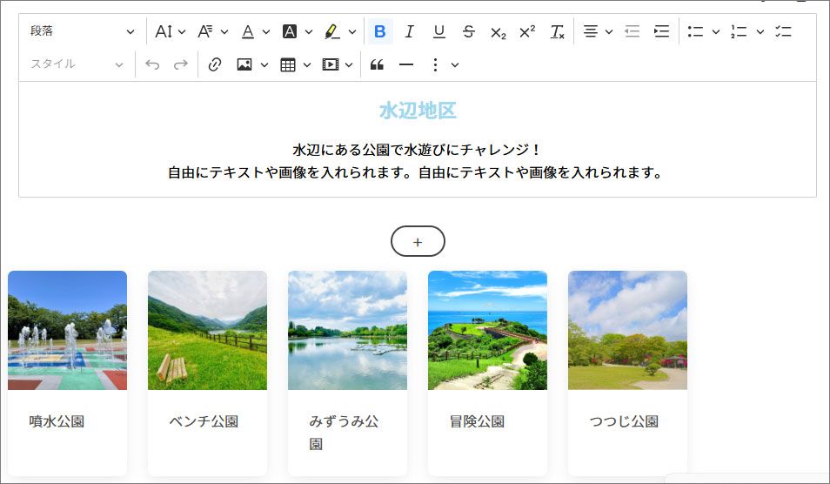Click the yellow highlight marker icon

[x=332, y=31]
